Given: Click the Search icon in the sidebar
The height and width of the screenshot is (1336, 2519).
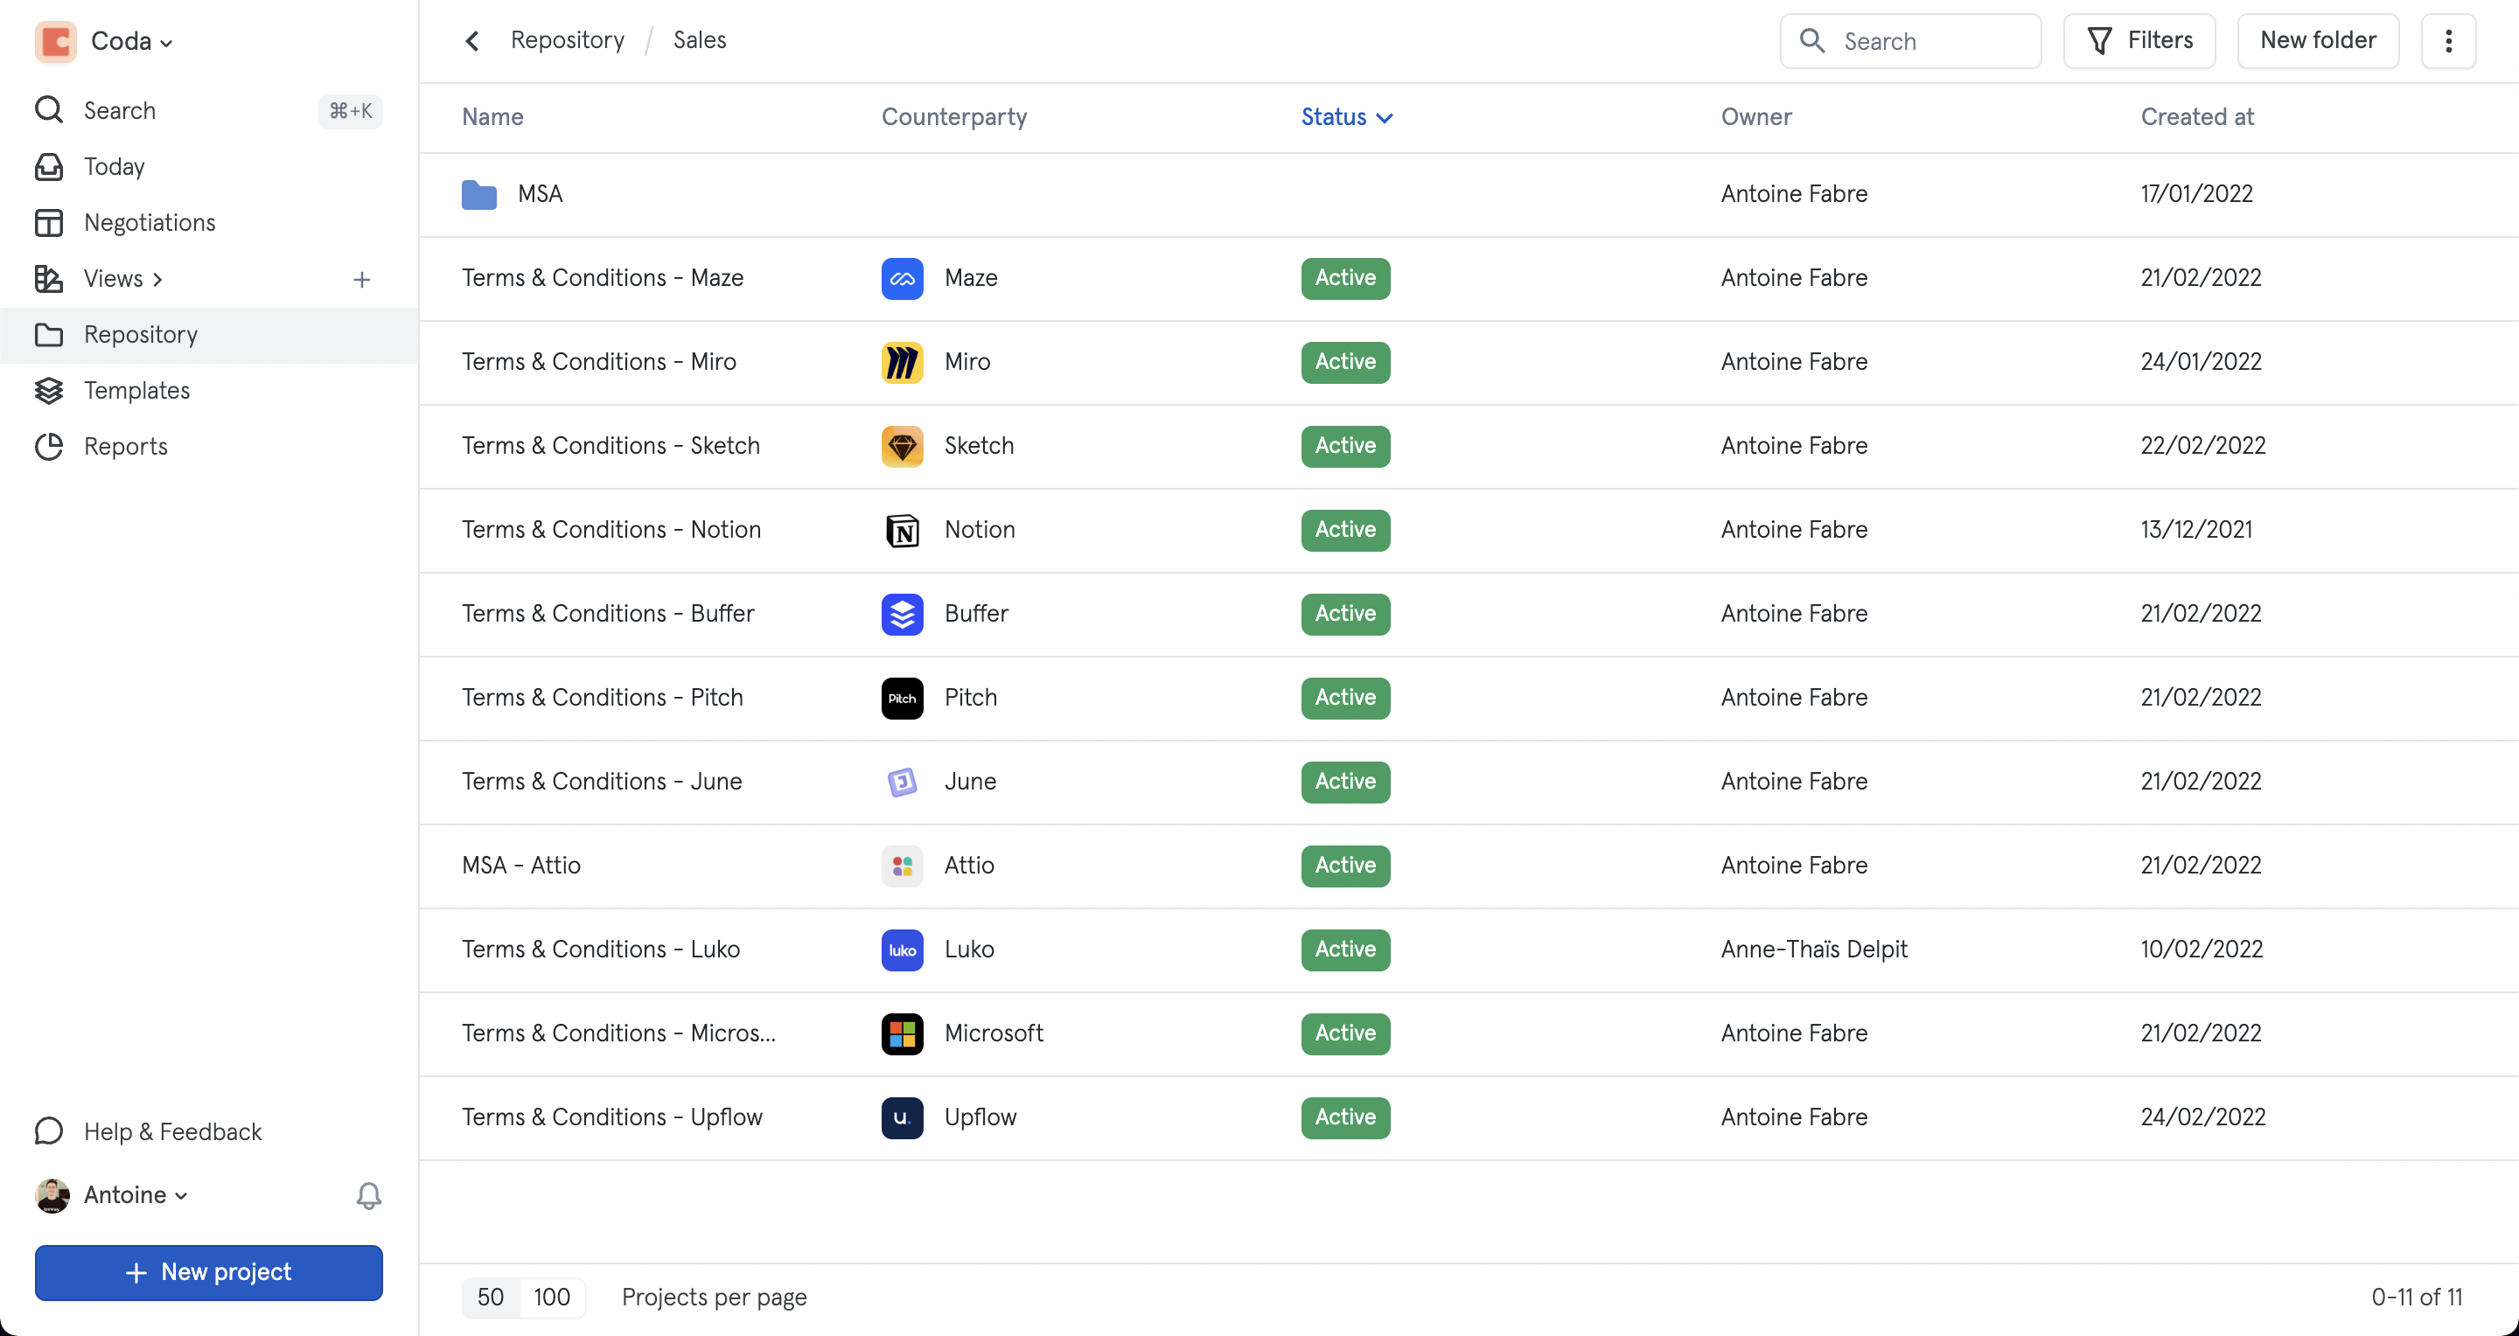Looking at the screenshot, I should click(49, 110).
